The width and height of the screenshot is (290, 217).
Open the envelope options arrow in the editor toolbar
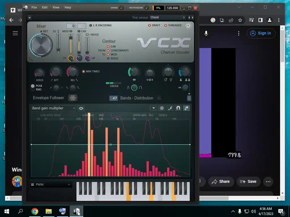(153, 108)
